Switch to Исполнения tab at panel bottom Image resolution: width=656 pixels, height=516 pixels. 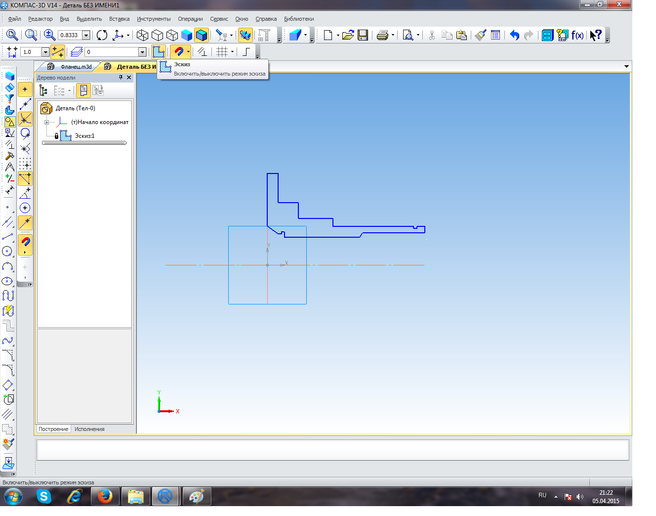[x=89, y=429]
